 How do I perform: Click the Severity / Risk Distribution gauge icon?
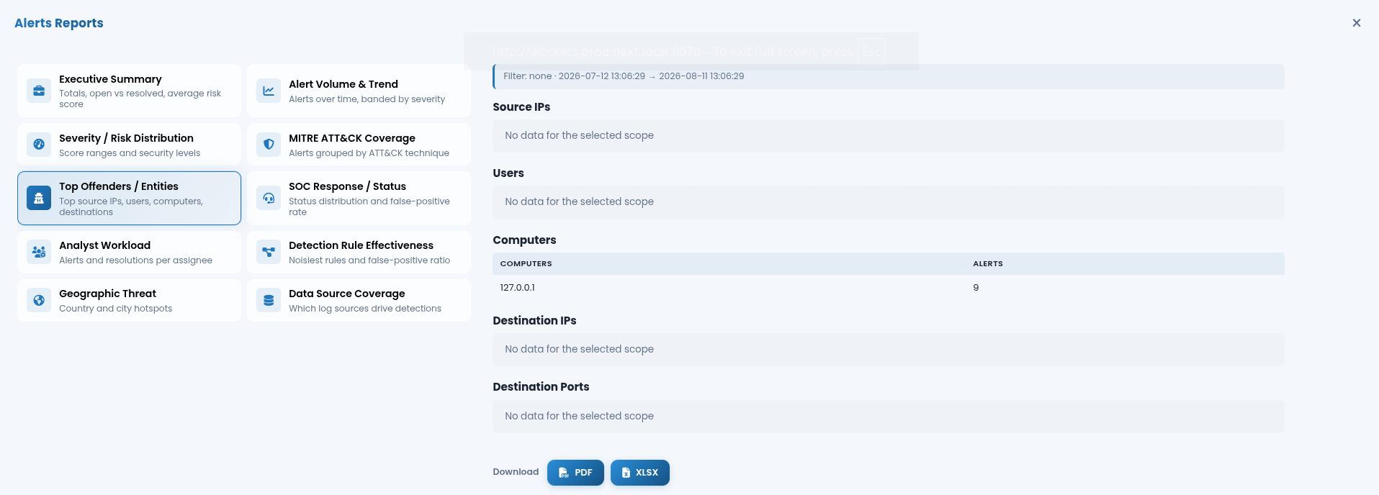(x=39, y=144)
